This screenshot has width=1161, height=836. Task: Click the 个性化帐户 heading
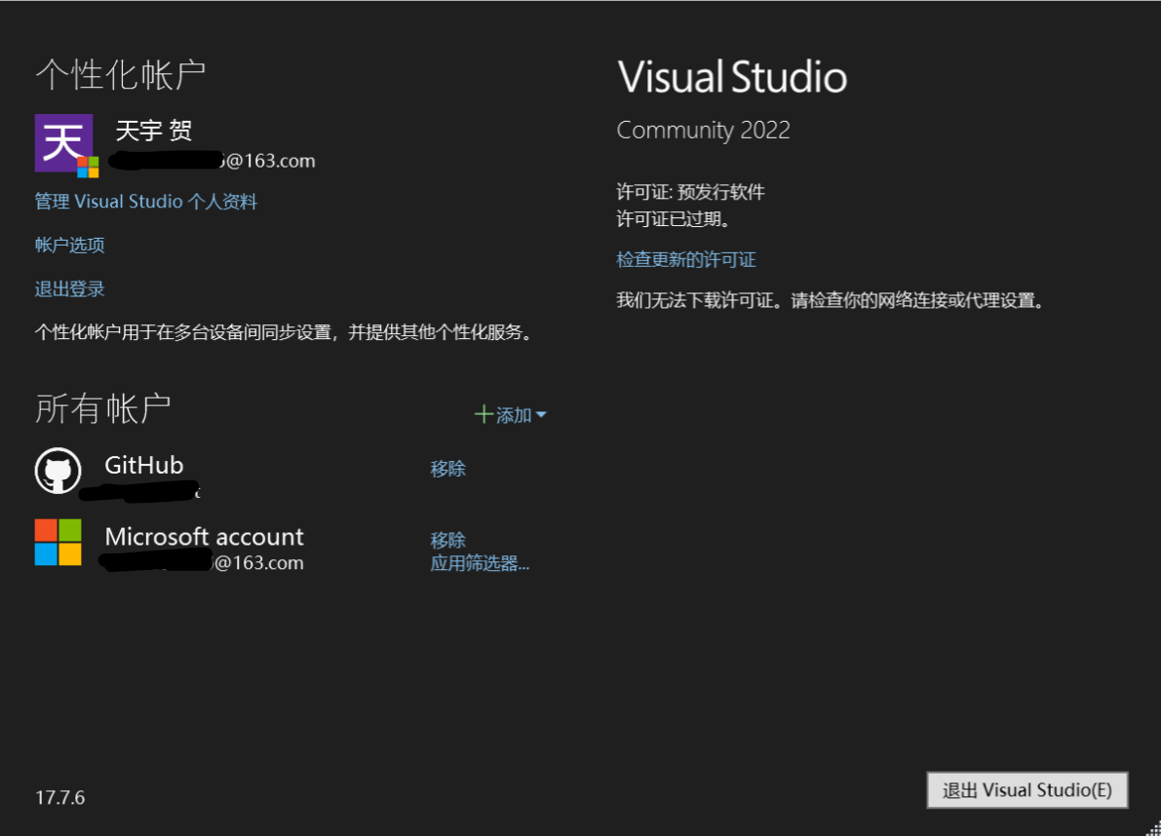120,75
